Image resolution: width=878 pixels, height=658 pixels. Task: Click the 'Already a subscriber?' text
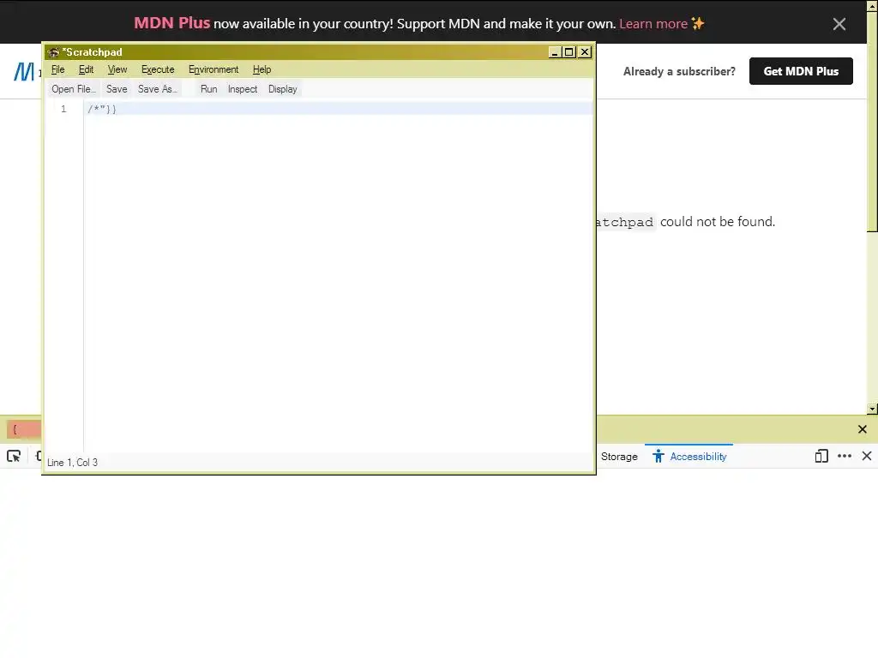679,72
